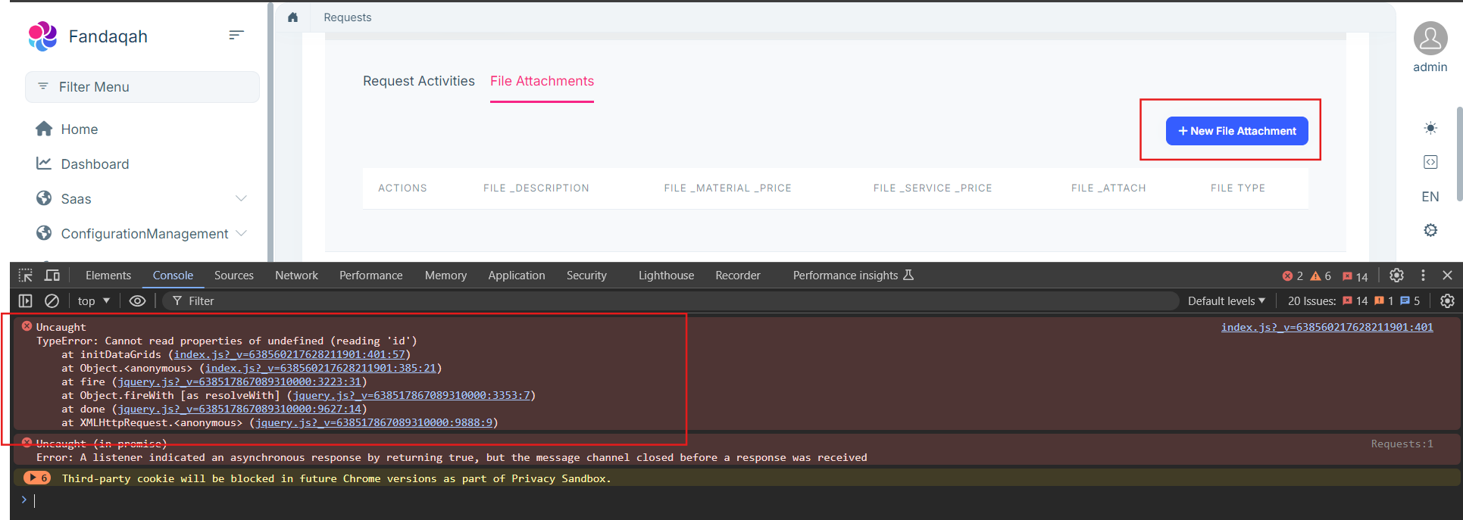Toggle light theme sun icon
The width and height of the screenshot is (1463, 520).
pos(1430,128)
